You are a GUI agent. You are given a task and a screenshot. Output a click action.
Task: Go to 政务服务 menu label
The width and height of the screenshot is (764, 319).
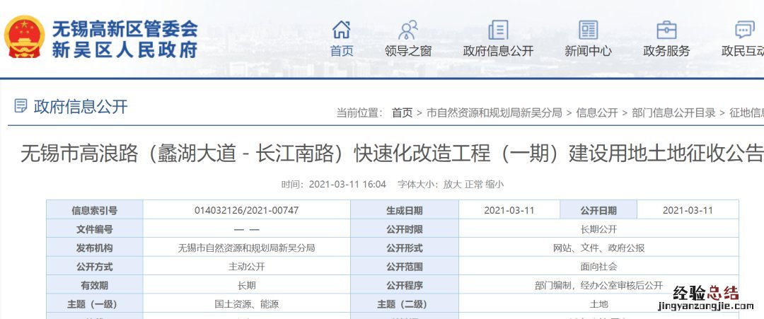(666, 51)
